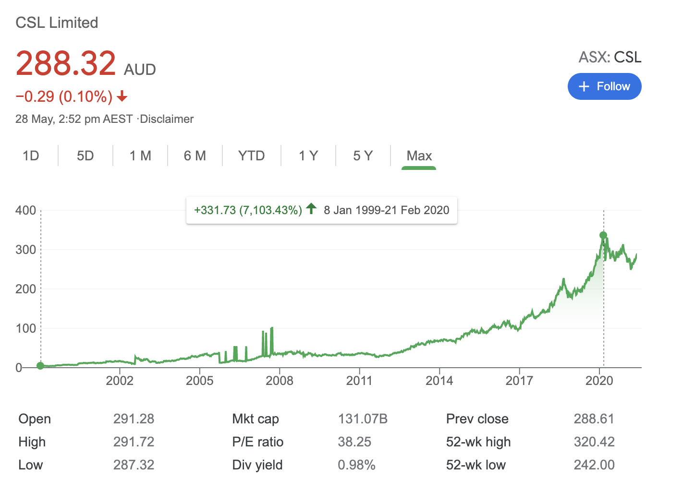683x504 pixels.
Task: Open the Disclaimer link
Action: [x=167, y=119]
